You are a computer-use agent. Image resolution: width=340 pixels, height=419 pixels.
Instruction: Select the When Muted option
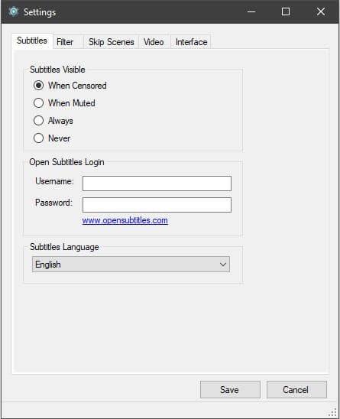64,103
